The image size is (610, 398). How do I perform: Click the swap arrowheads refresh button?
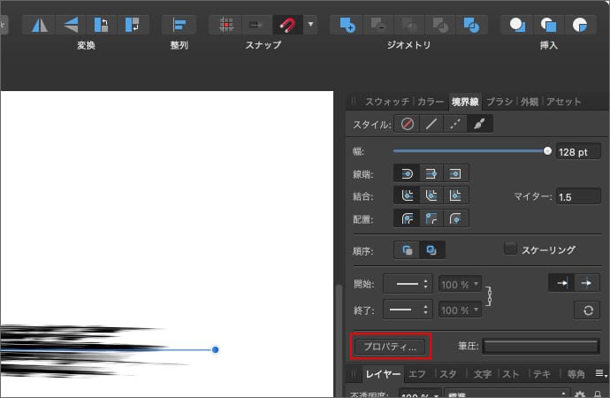[586, 310]
